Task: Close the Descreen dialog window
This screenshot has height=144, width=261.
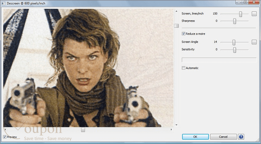Action: click(254, 2)
